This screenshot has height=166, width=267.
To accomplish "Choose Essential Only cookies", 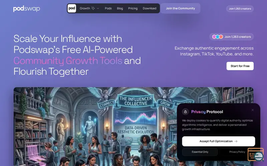I will [x=200, y=152].
